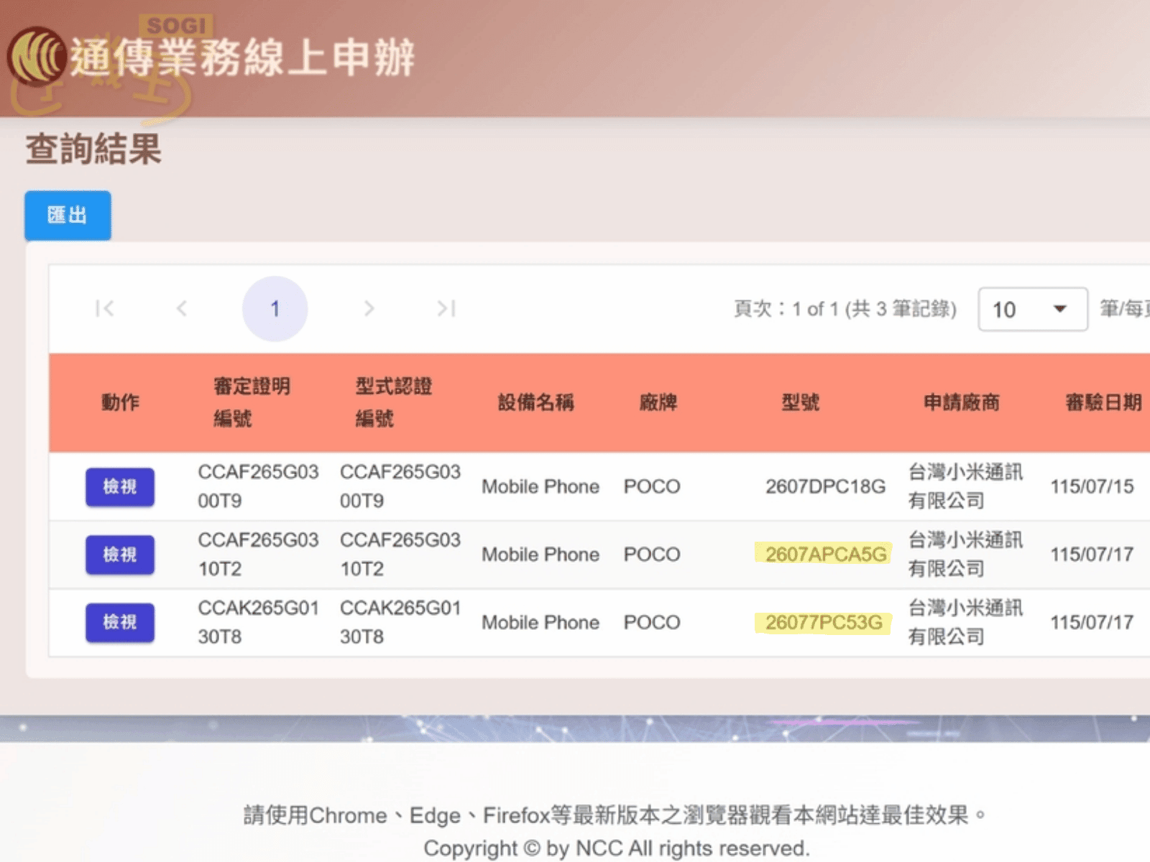This screenshot has height=862, width=1150.
Task: Click the 申請廠商 column header
Action: (962, 402)
